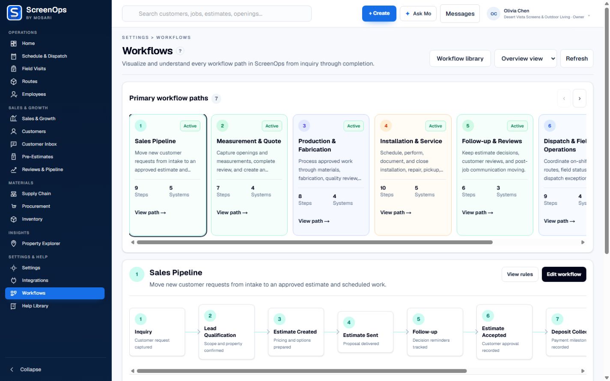Open the Workflow library
The height and width of the screenshot is (381, 610).
pyautogui.click(x=460, y=59)
